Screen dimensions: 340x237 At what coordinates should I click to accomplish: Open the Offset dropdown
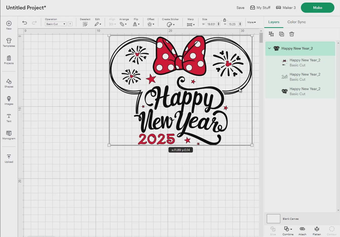[x=151, y=24]
